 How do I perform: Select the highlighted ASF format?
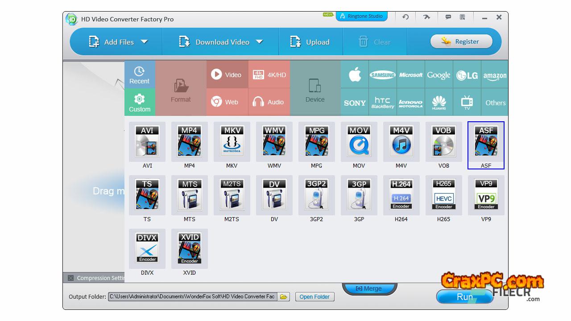click(x=486, y=145)
